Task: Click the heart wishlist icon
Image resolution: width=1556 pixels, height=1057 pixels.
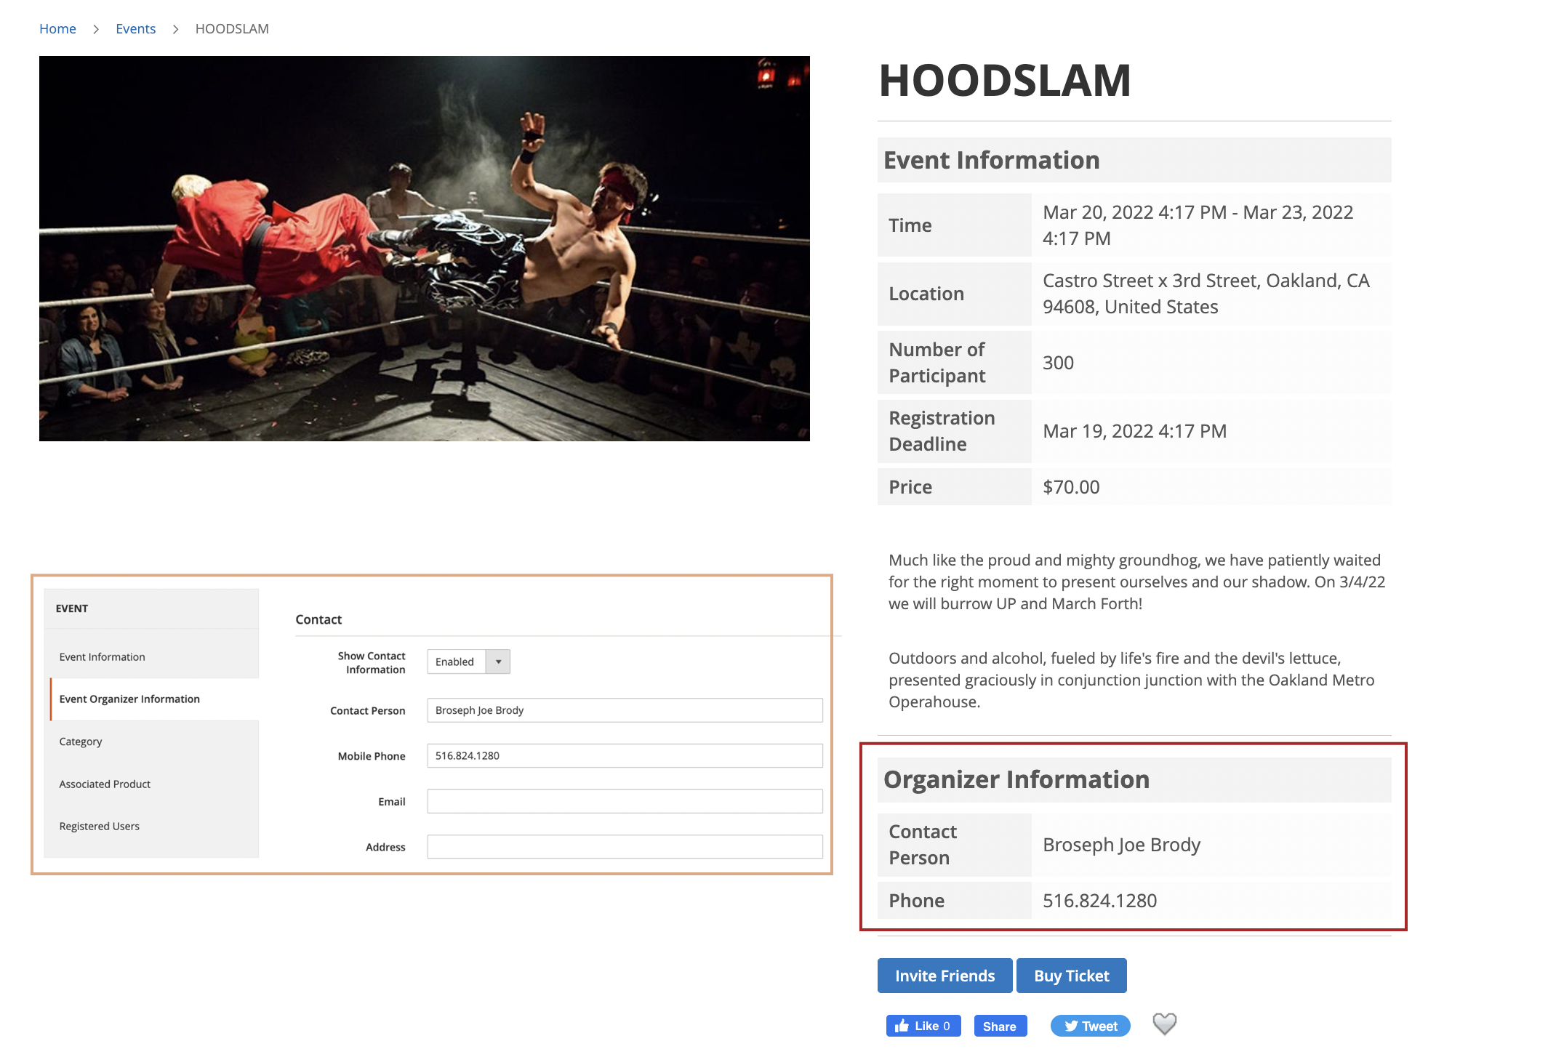Action: [1164, 1024]
